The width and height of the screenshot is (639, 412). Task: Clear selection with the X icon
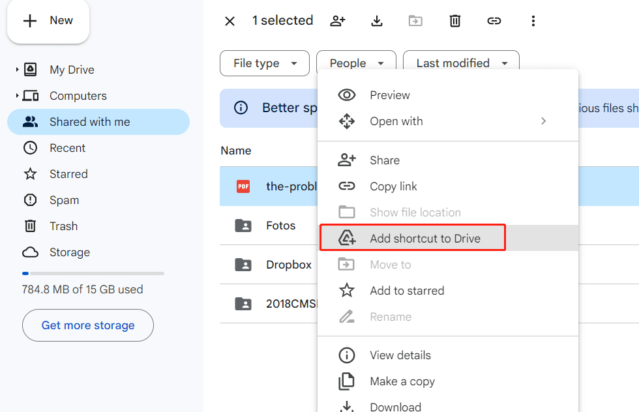[230, 21]
